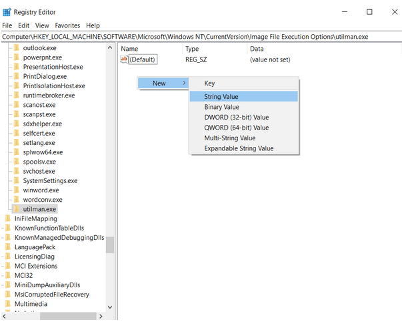The image size is (402, 322).
Task: Select the KnownFunctionTableDlls key
Action: point(49,228)
